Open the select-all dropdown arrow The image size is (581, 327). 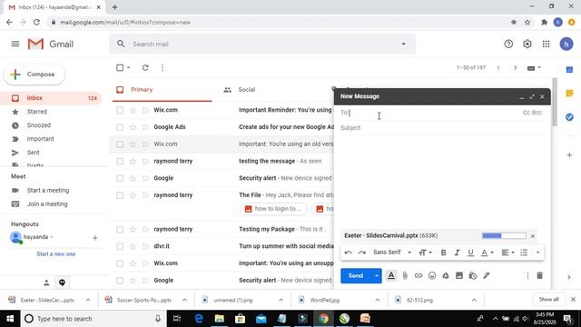tap(129, 68)
